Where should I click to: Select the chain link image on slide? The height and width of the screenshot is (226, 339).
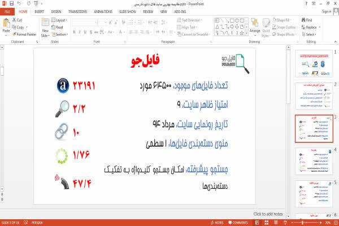62,132
